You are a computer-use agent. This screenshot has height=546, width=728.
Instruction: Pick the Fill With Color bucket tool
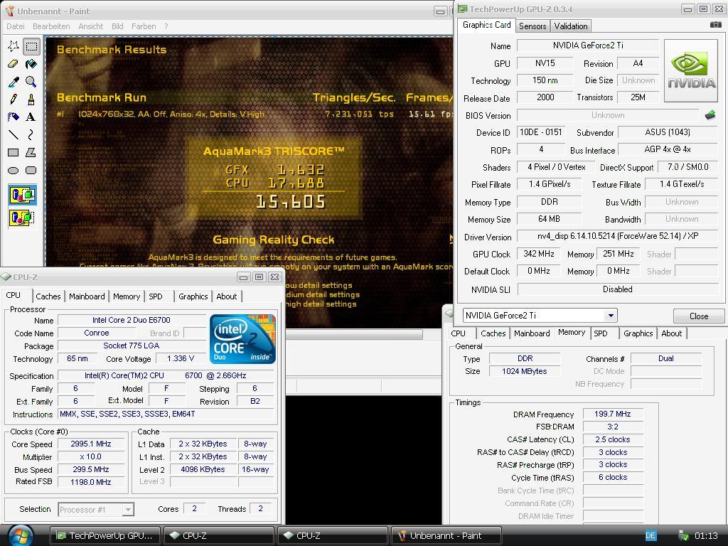(x=31, y=63)
